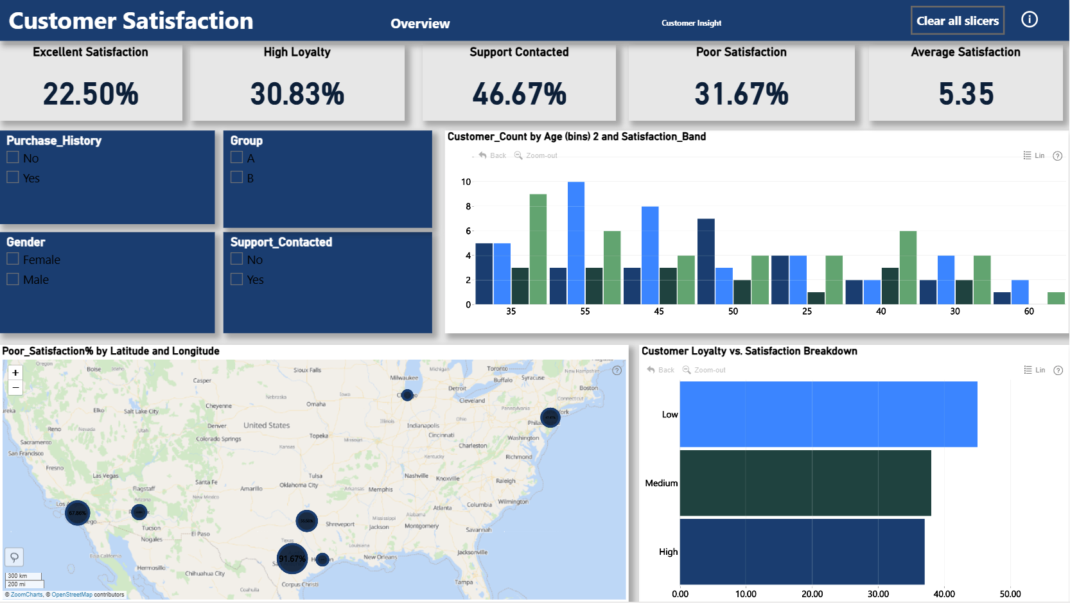Select the Excellent Satisfaction 22.50% card
1070x603 pixels.
[x=91, y=82]
